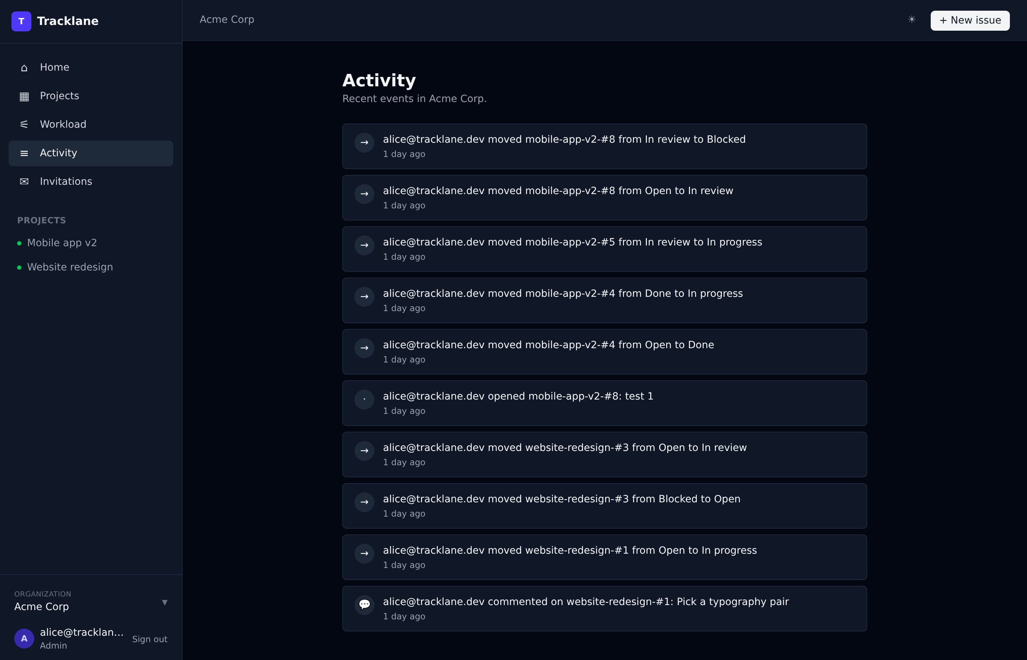Viewport: 1027px width, 660px height.
Task: Toggle light/dark theme sun icon
Action: [x=911, y=20]
